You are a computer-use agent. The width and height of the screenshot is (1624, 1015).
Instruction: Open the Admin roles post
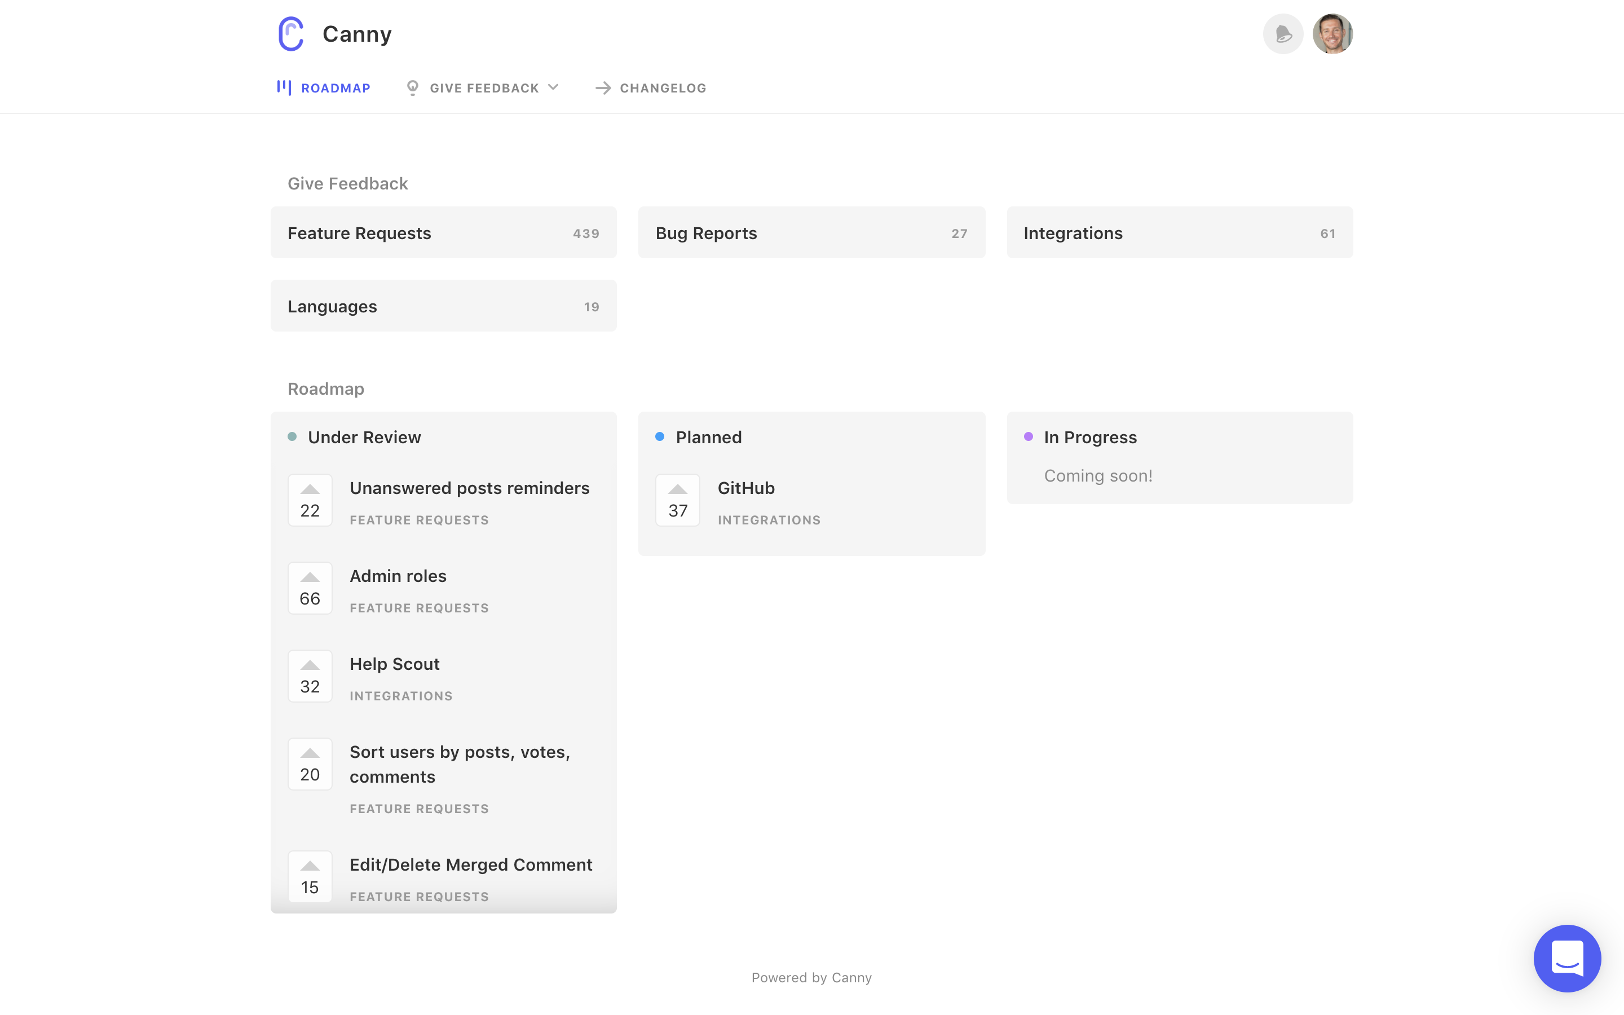[x=398, y=576]
